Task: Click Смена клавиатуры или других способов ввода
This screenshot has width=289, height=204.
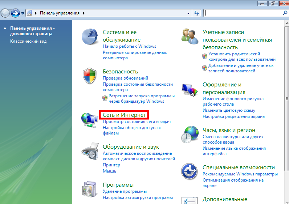Action: coord(233,139)
